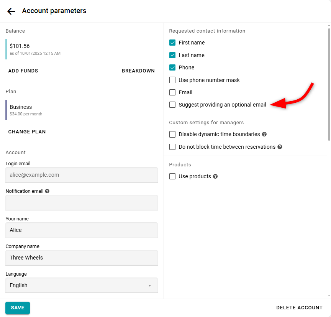Screen dimensions: 331x317
Task: Enable Use phone number mask
Action: click(172, 80)
